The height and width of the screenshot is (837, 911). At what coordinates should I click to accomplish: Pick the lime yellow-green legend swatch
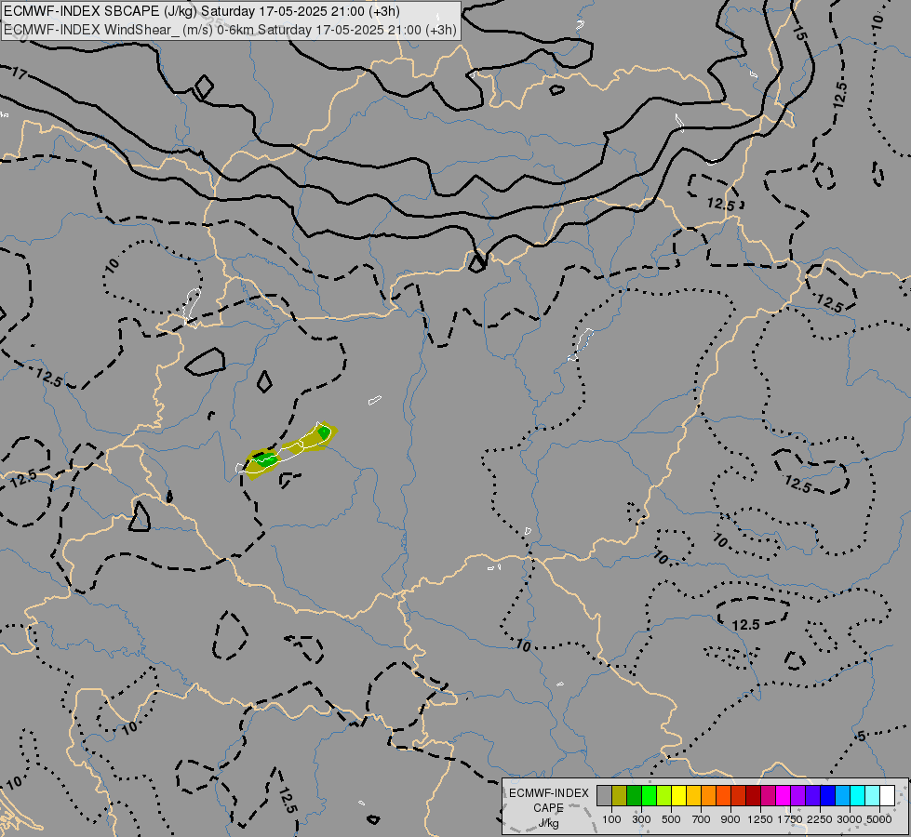point(664,795)
